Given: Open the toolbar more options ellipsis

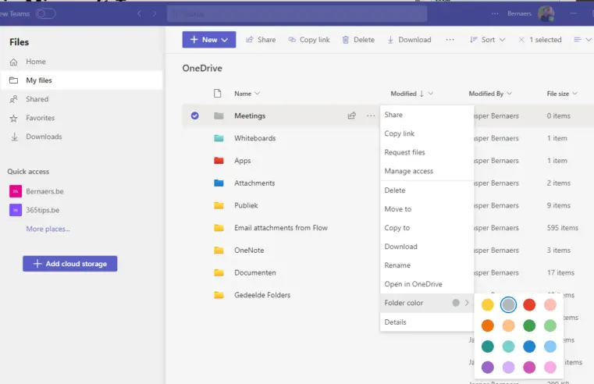Looking at the screenshot, I should pyautogui.click(x=450, y=40).
